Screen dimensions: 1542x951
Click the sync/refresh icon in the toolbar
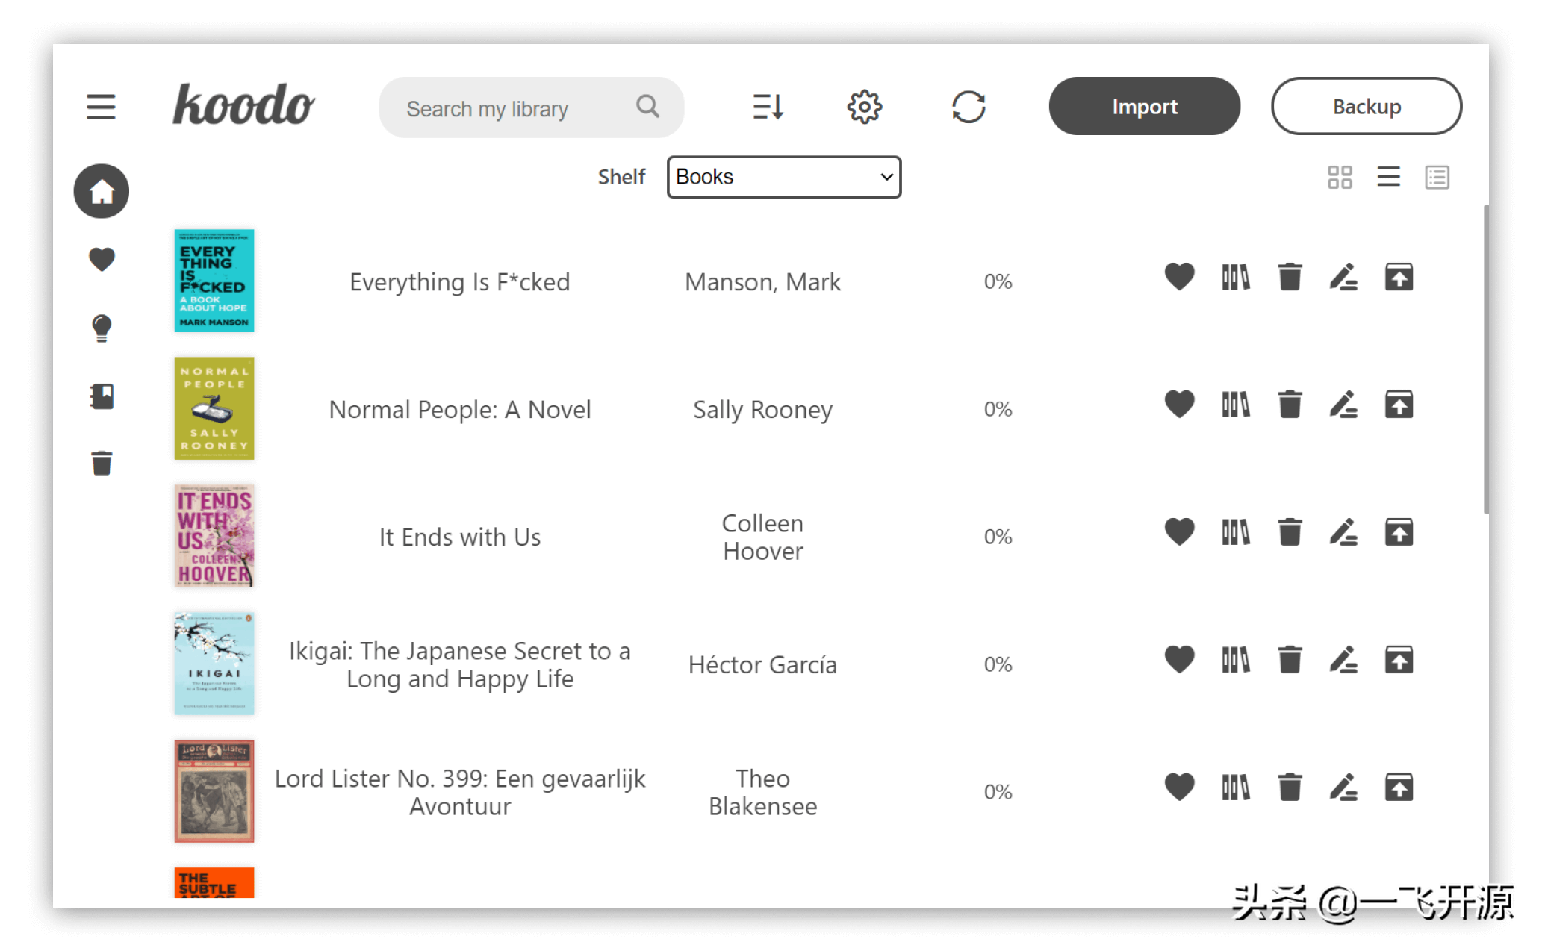pos(969,107)
